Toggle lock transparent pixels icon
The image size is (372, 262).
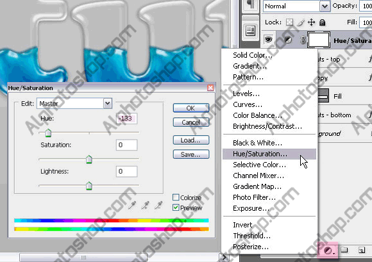[289, 22]
